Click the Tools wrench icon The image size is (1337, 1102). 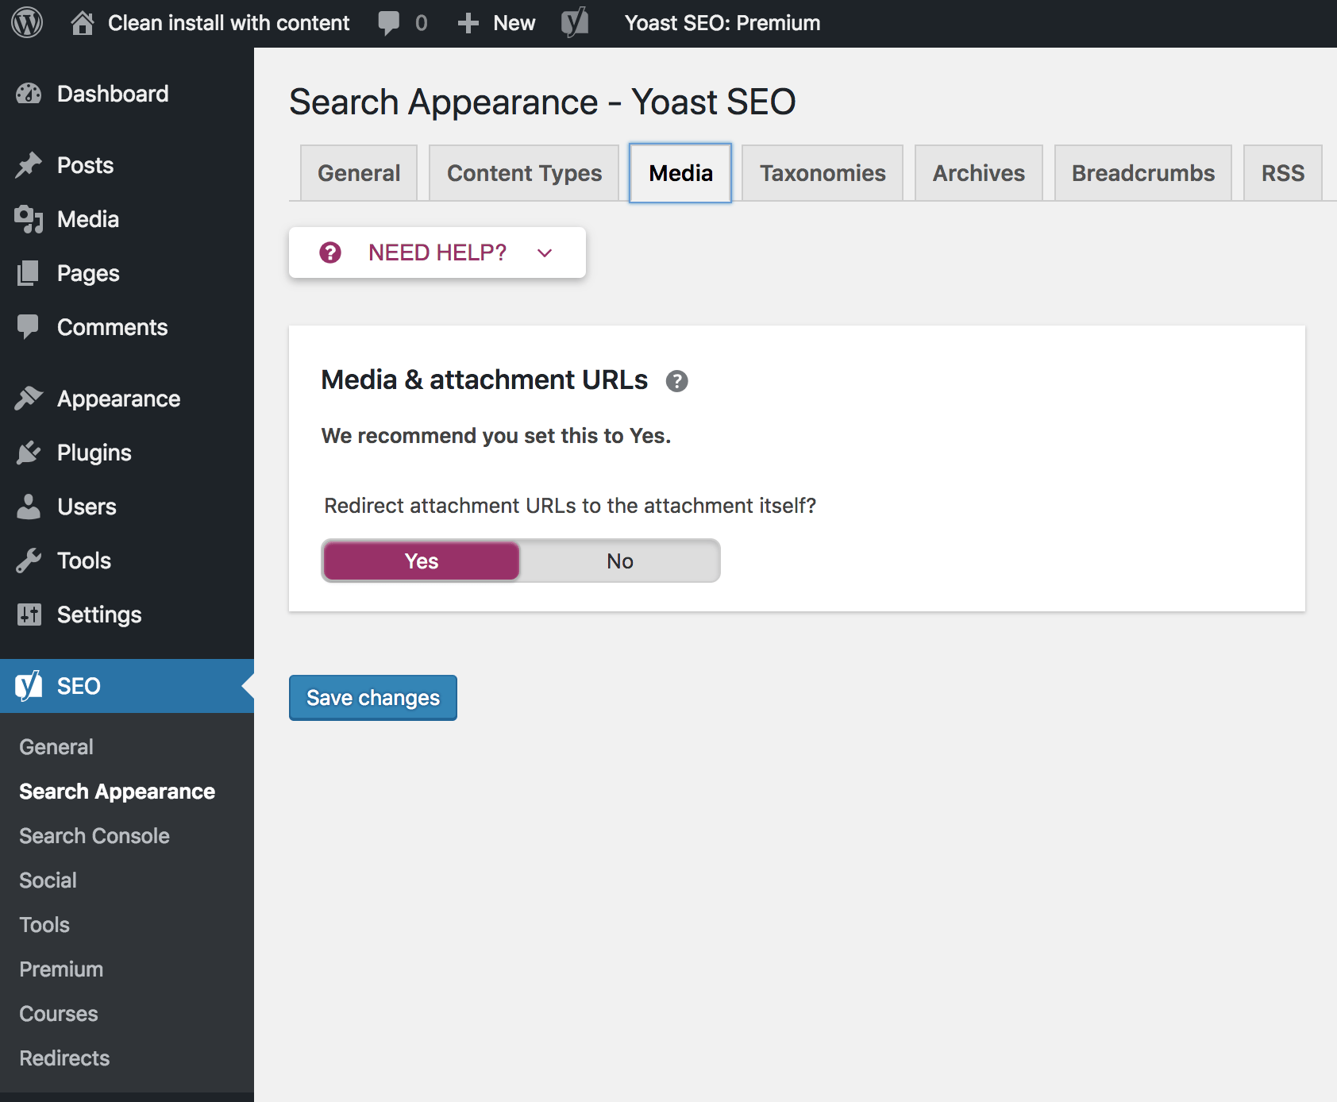point(29,561)
